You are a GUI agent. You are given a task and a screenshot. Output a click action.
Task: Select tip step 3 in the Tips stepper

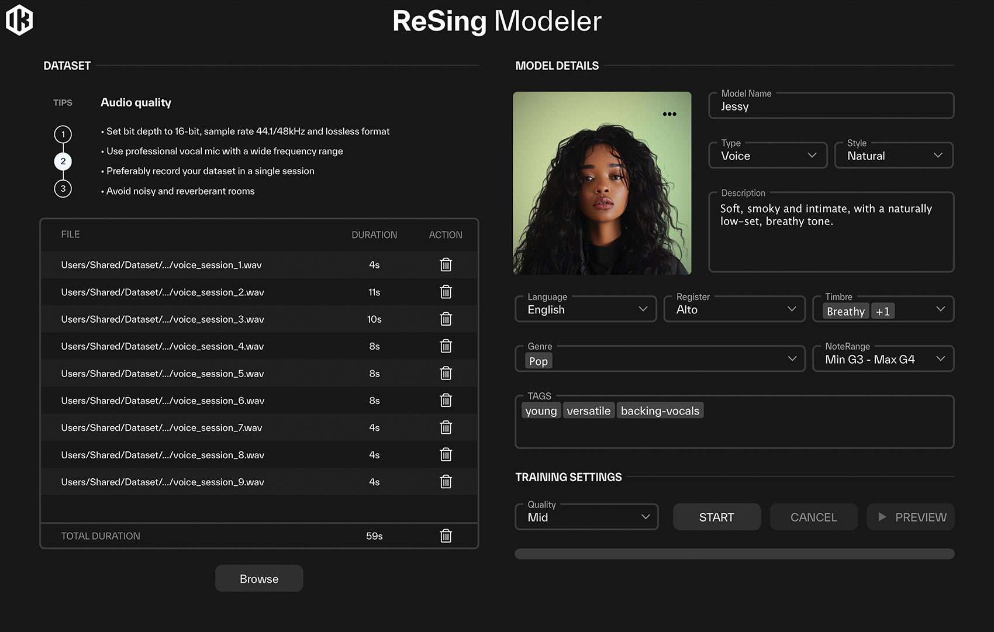tap(63, 188)
